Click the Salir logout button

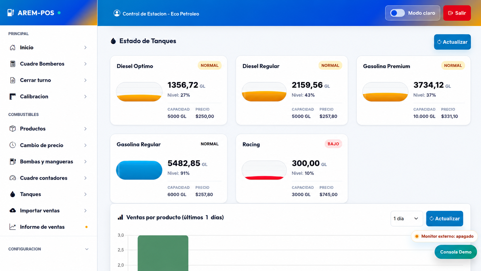pos(457,13)
